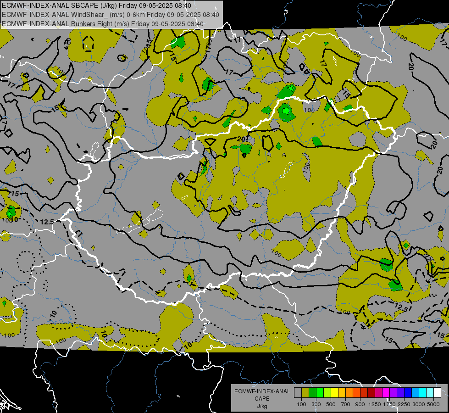Select the purple legend swatch
The width and height of the screenshot is (449, 413).
394,393
